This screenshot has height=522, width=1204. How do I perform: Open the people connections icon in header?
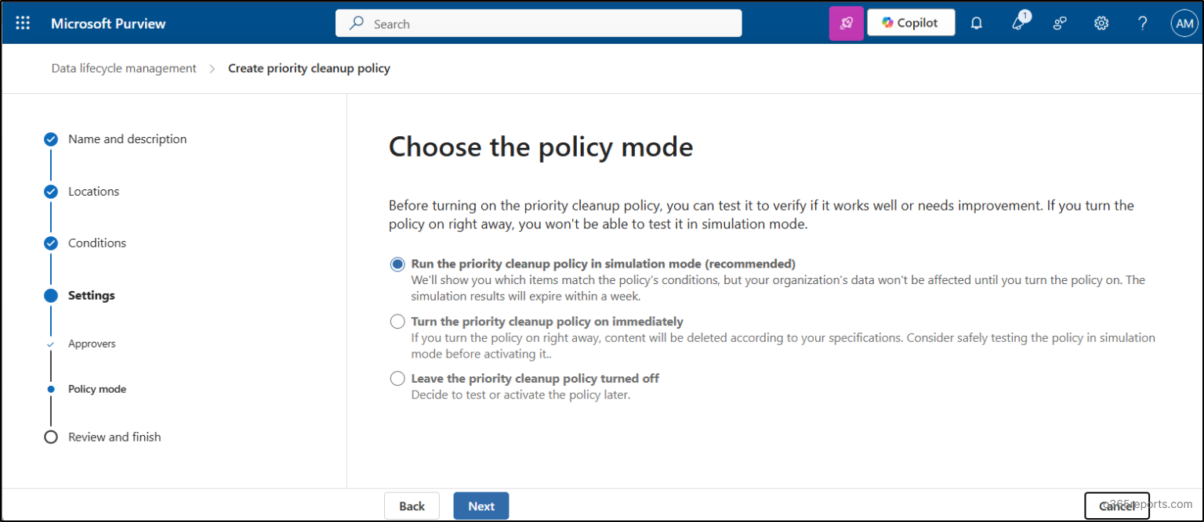1060,23
